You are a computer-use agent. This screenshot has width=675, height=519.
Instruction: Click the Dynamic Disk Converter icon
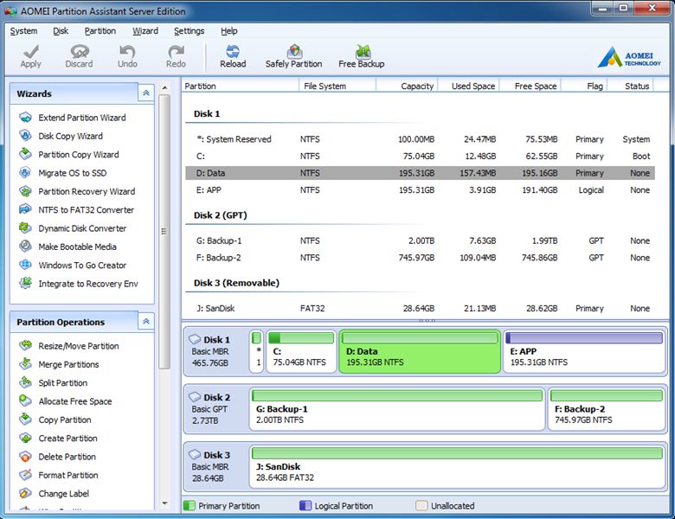25,228
